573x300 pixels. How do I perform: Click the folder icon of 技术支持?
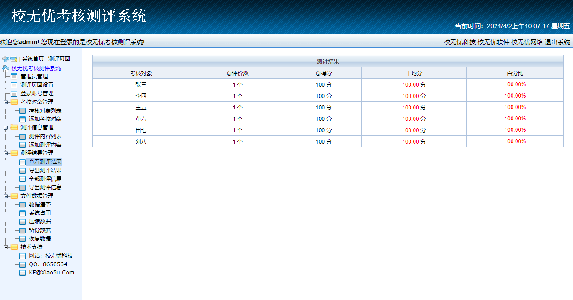[14, 247]
